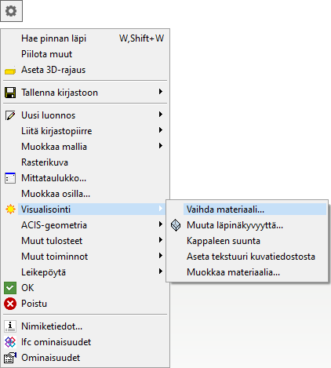Open Leikepöytä entry
The height and width of the screenshot is (368, 331).
pos(85,272)
